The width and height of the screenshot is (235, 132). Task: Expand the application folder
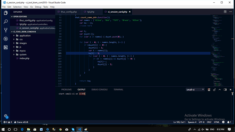tap(33, 35)
